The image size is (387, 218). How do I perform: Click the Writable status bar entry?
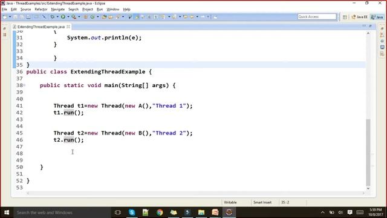[x=230, y=202]
